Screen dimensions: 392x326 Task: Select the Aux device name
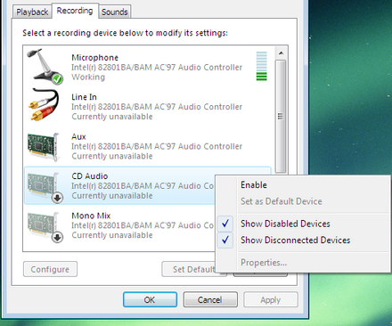pos(78,136)
